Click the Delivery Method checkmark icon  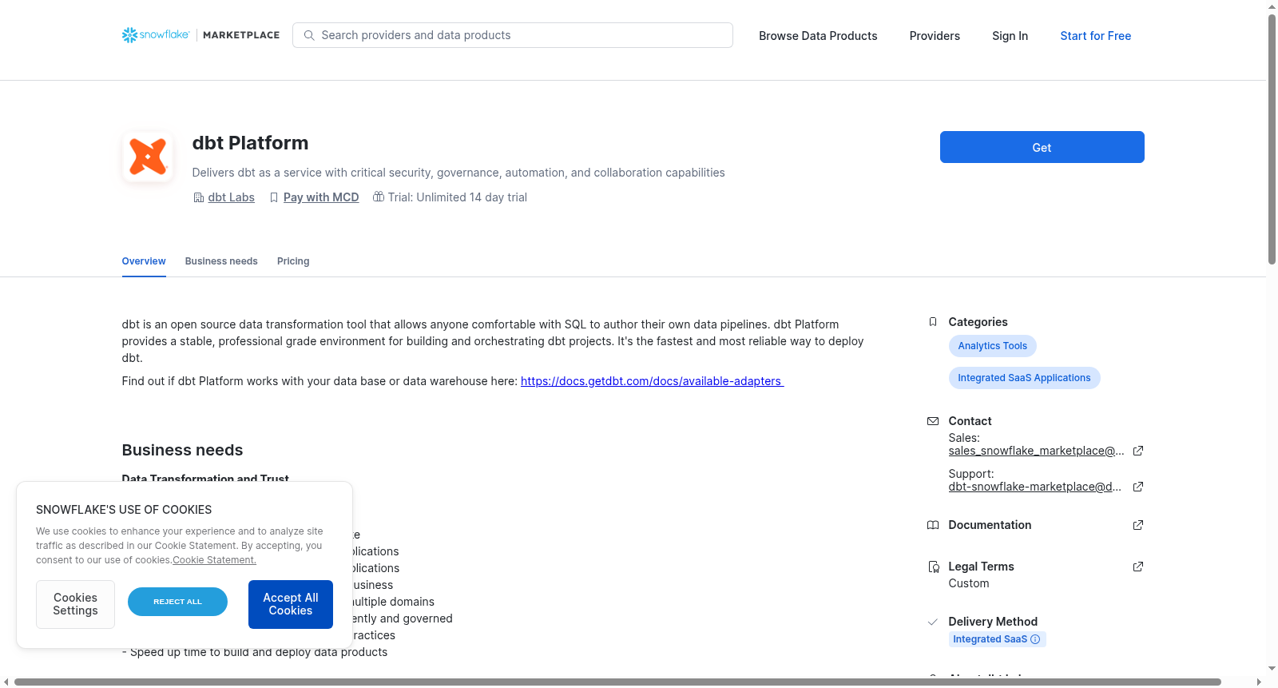pyautogui.click(x=933, y=622)
